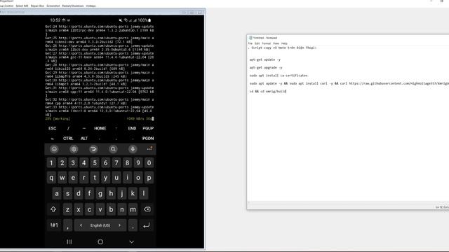The image size is (449, 252).
Task: Tap the enter return key
Action: [147, 225]
